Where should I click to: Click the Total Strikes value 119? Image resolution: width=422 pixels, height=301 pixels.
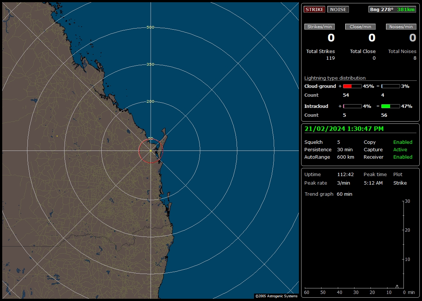tap(330, 58)
